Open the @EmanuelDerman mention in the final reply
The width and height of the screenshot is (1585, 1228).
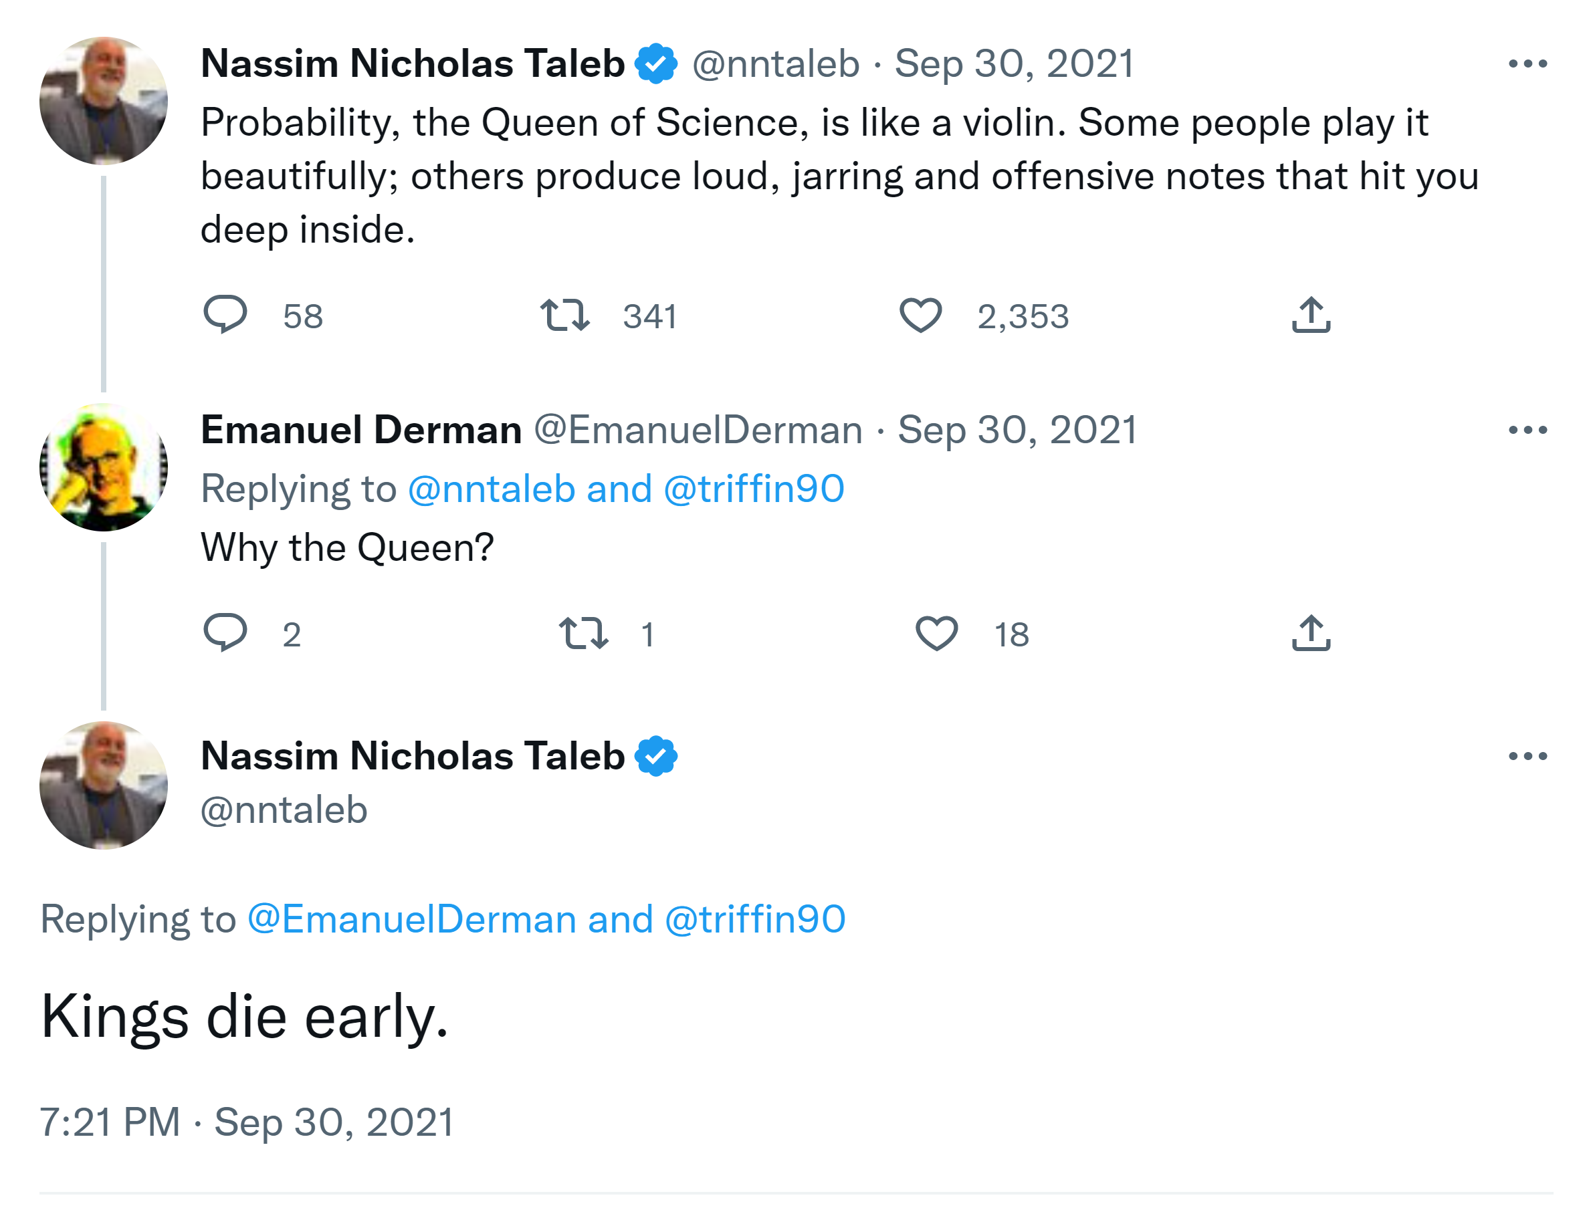[412, 920]
